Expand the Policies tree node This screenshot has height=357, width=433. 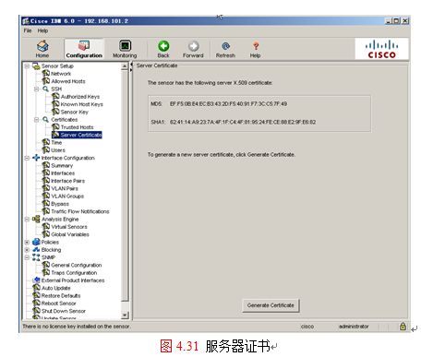tap(27, 242)
